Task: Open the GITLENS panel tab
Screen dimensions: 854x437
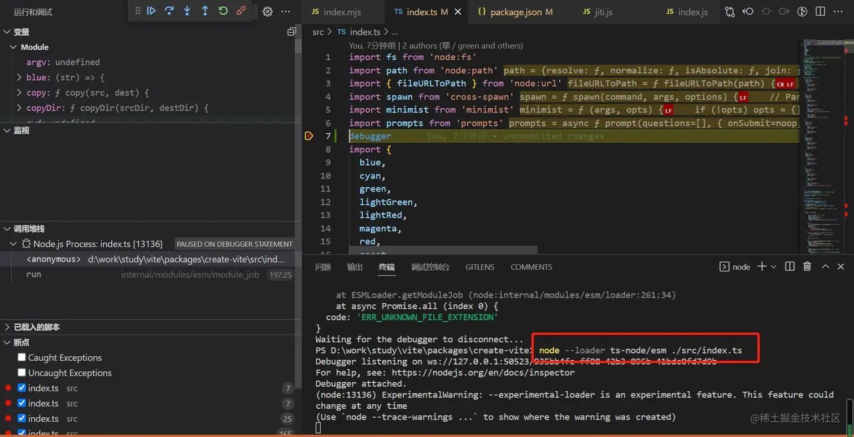Action: (x=480, y=267)
